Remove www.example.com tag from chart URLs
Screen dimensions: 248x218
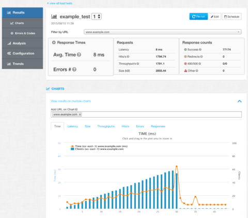[80, 114]
